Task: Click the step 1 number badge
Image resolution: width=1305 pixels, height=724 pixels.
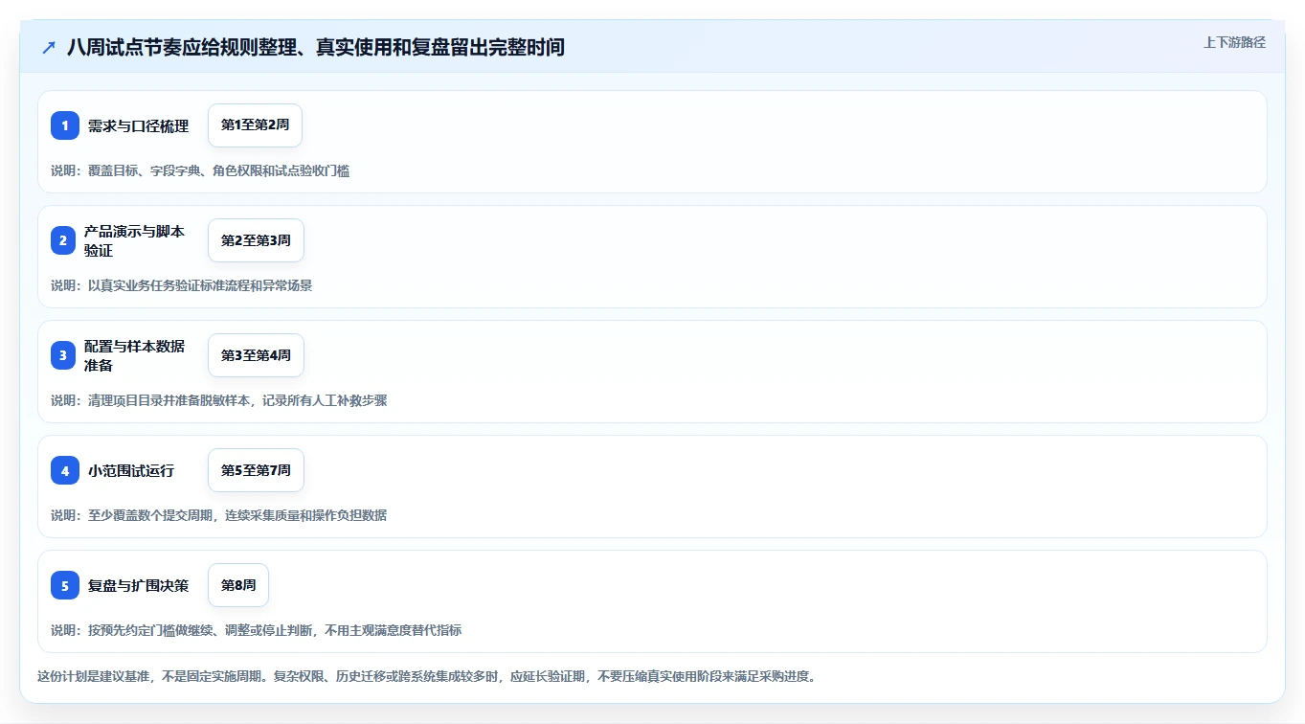Action: [x=65, y=125]
